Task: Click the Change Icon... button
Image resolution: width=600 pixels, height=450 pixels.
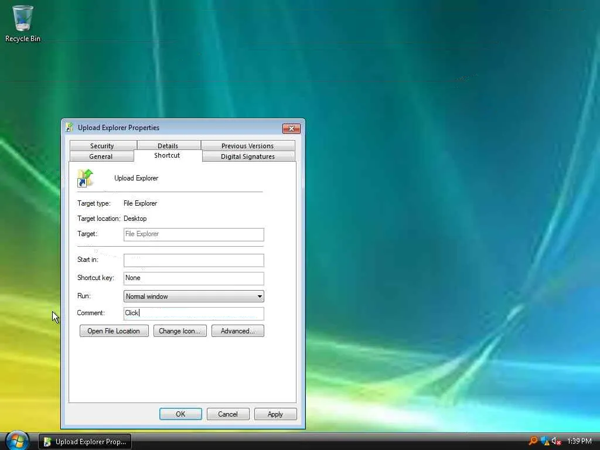Action: [x=180, y=331]
